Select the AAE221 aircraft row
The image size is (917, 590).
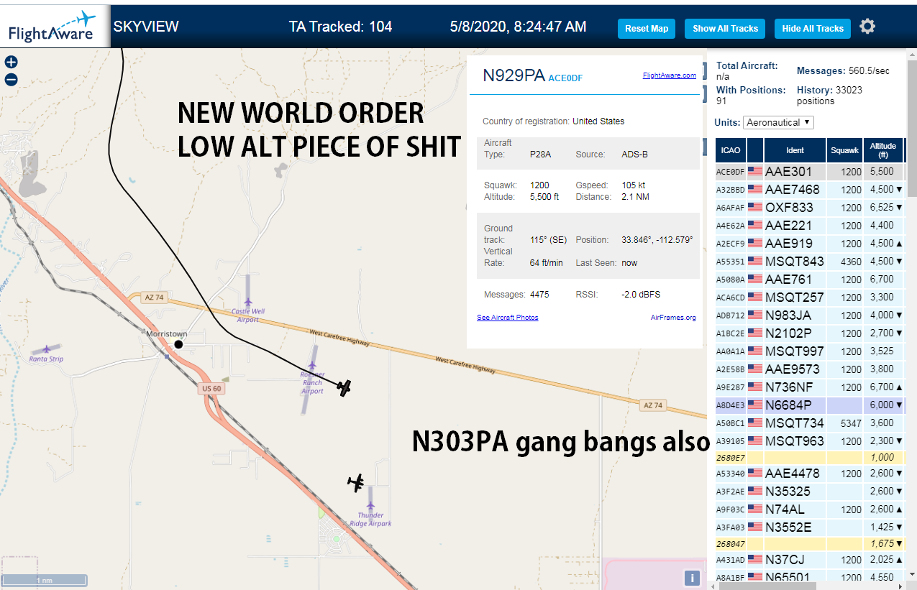809,226
